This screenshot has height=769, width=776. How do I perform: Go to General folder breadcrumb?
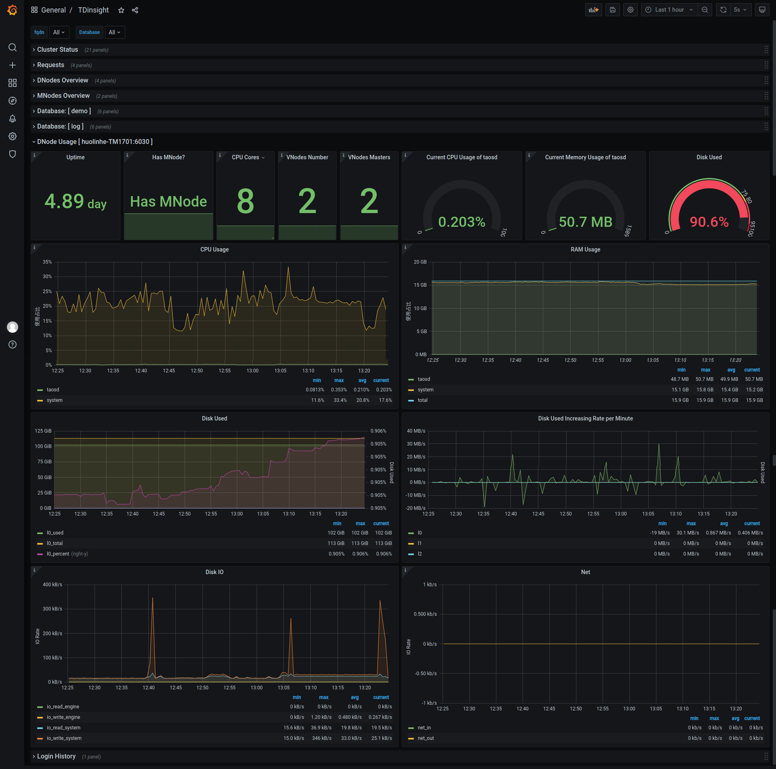53,10
